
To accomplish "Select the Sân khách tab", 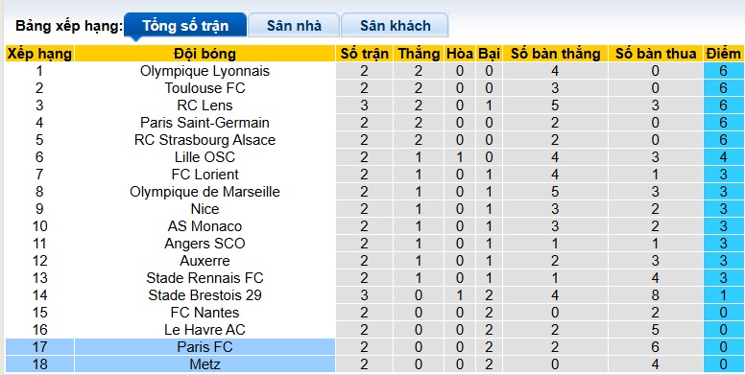I will tap(395, 25).
